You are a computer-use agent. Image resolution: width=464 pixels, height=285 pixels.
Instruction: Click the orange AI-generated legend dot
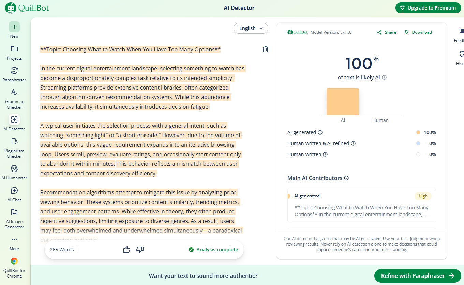pos(418,132)
